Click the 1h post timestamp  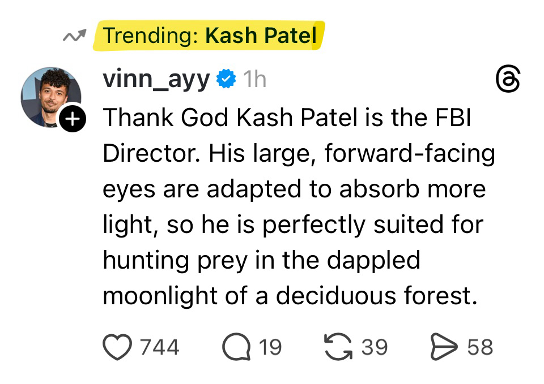[254, 80]
